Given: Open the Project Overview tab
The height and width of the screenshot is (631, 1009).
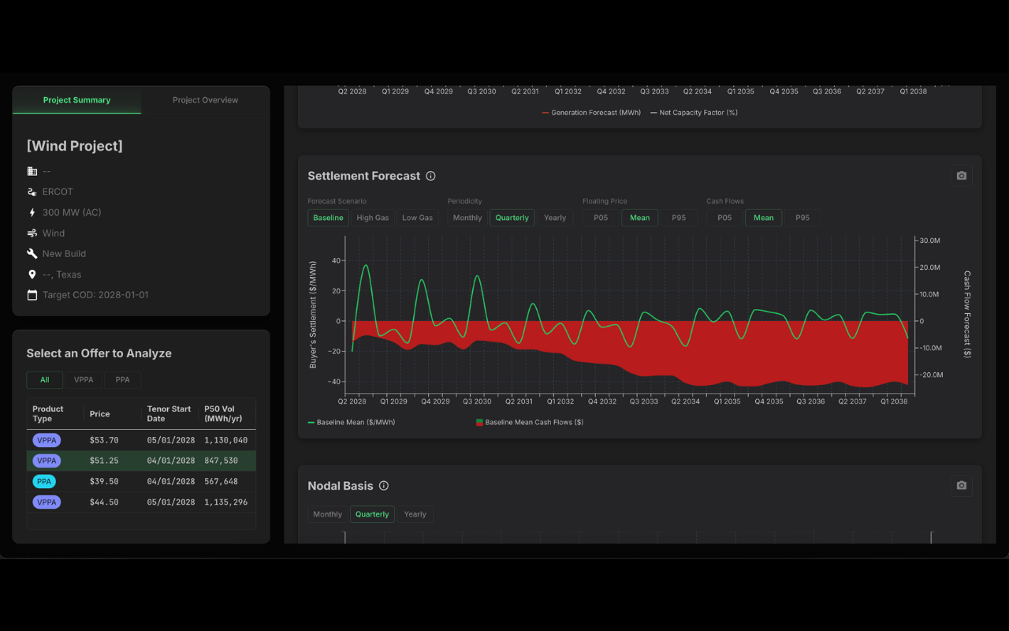Looking at the screenshot, I should [205, 100].
